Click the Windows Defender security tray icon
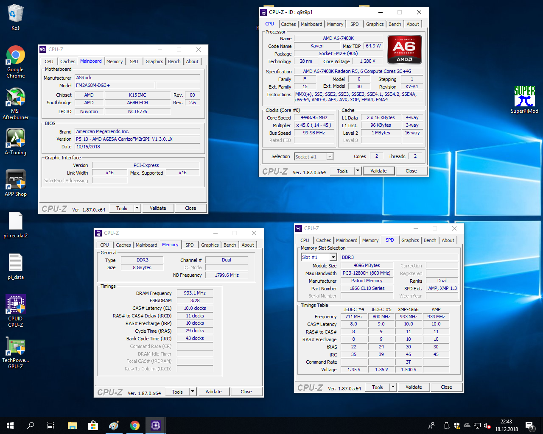The height and width of the screenshot is (434, 543). (457, 426)
